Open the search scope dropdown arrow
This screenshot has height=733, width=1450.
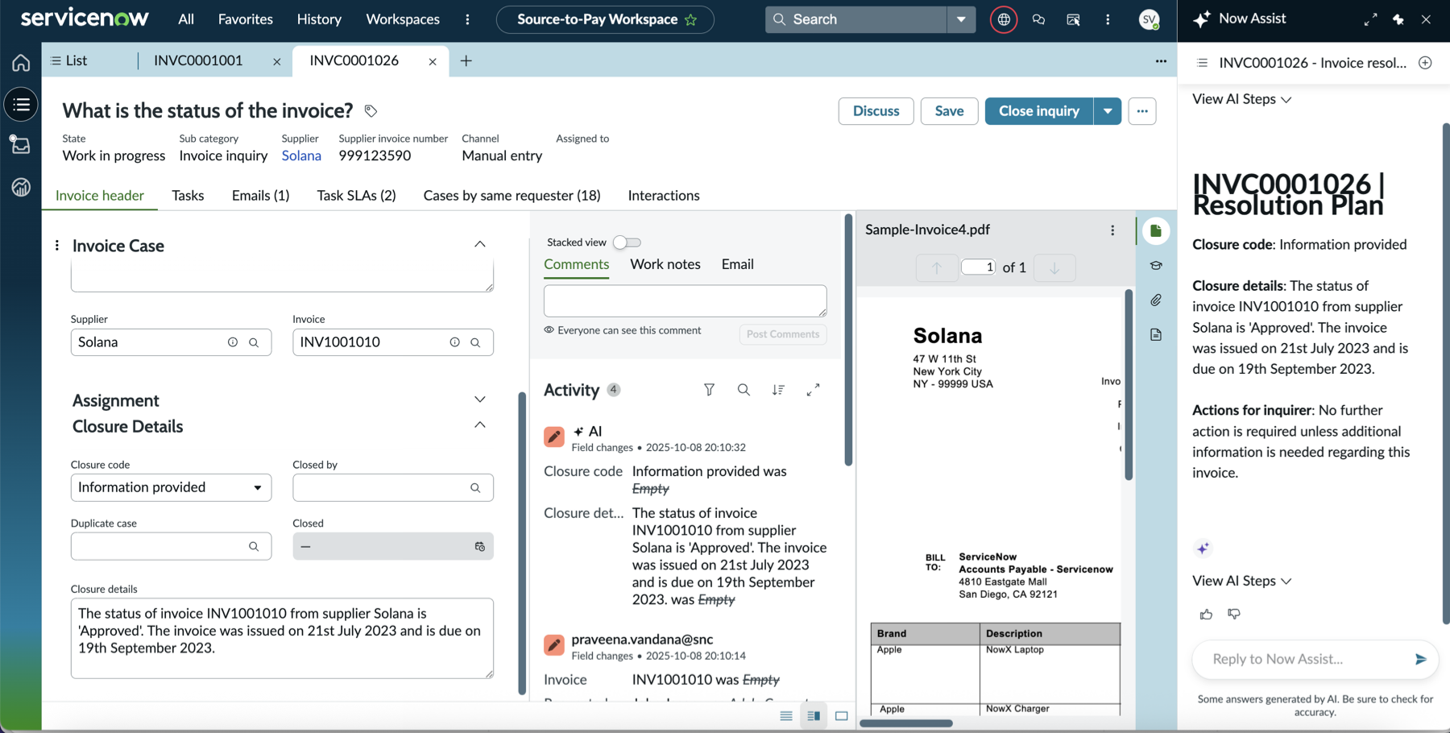pos(961,19)
